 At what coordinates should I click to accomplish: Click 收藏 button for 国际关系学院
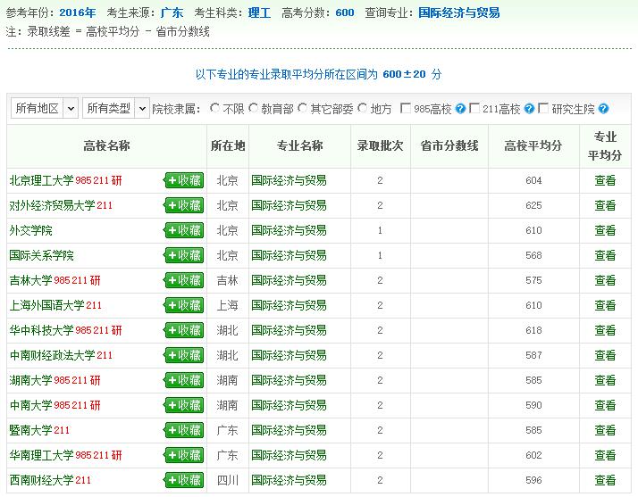pyautogui.click(x=184, y=255)
